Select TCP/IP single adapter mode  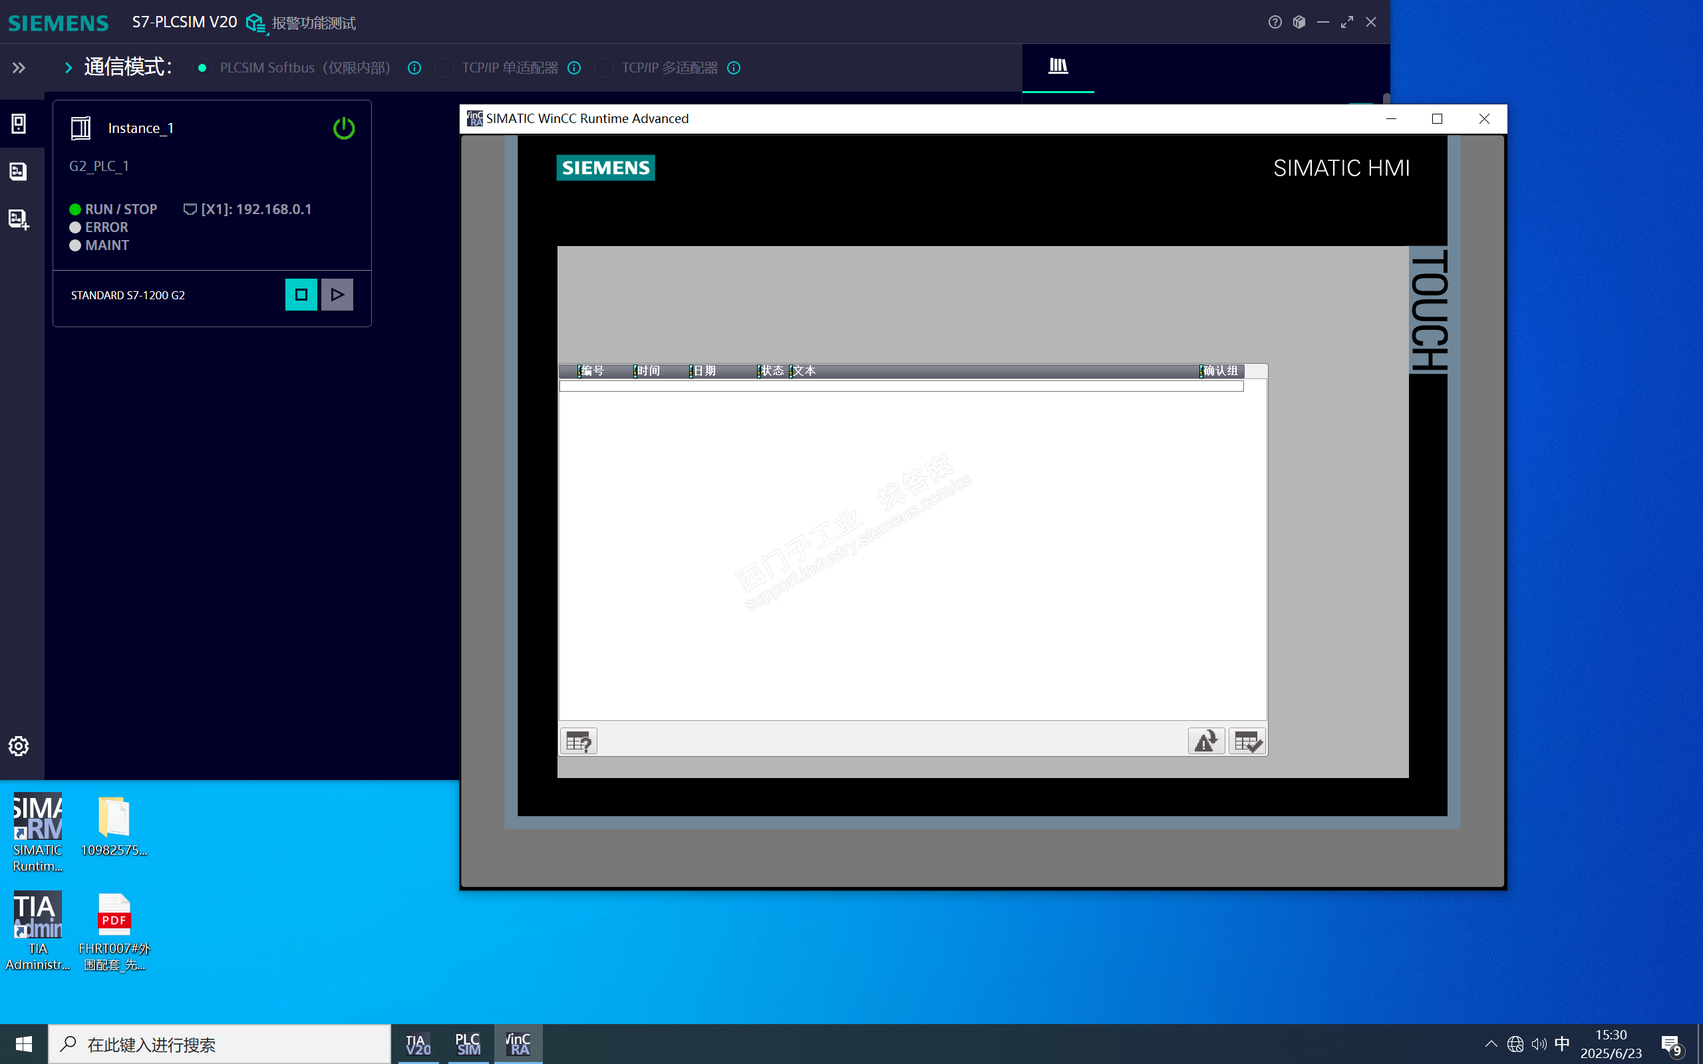[x=444, y=68]
